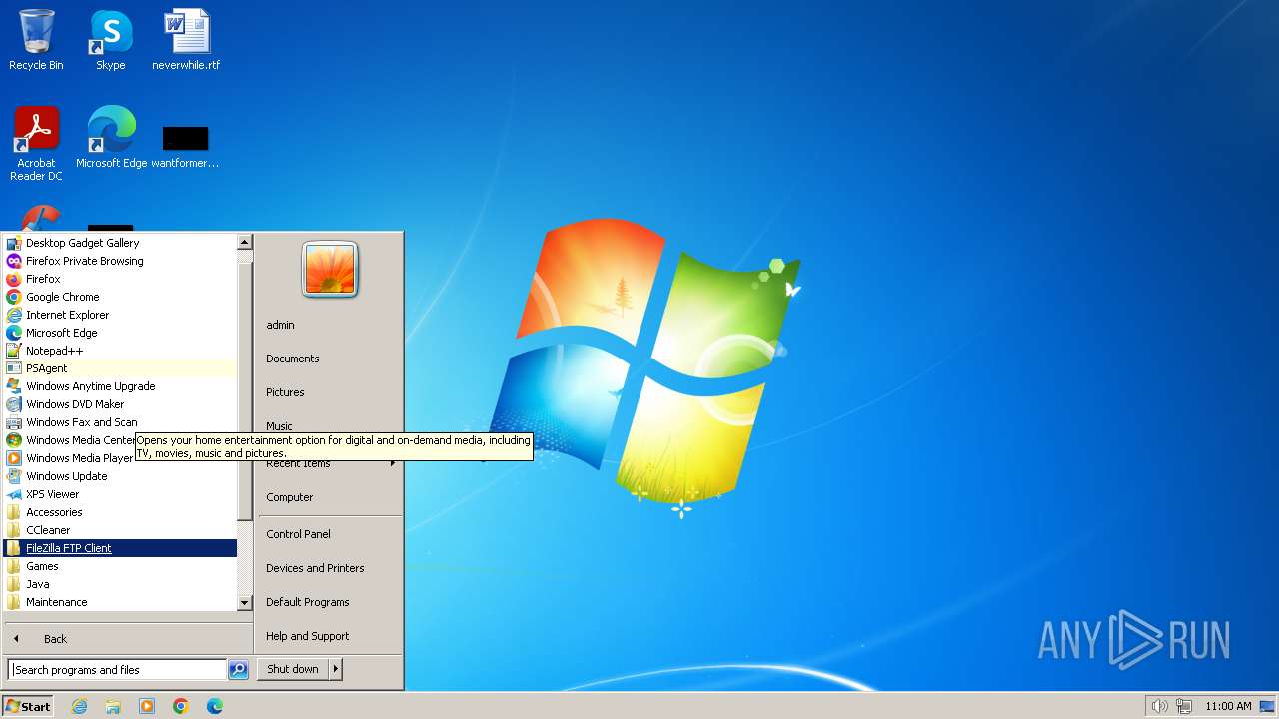
Task: Click the Windows Media Center icon
Action: [14, 440]
